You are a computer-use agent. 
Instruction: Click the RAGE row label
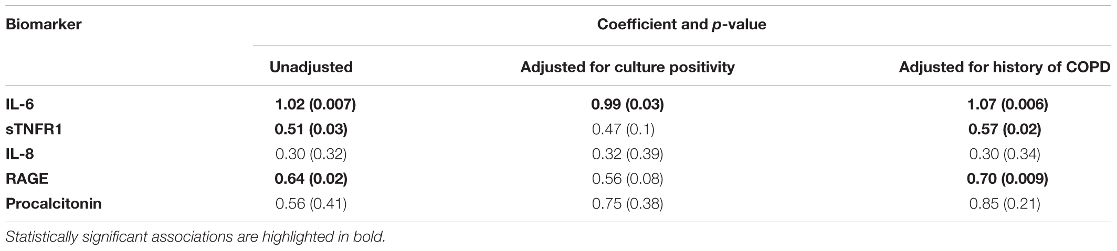[27, 179]
